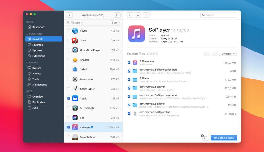264x152 pixels.
Task: Select the QuickTime Player app icon
Action: (75, 50)
